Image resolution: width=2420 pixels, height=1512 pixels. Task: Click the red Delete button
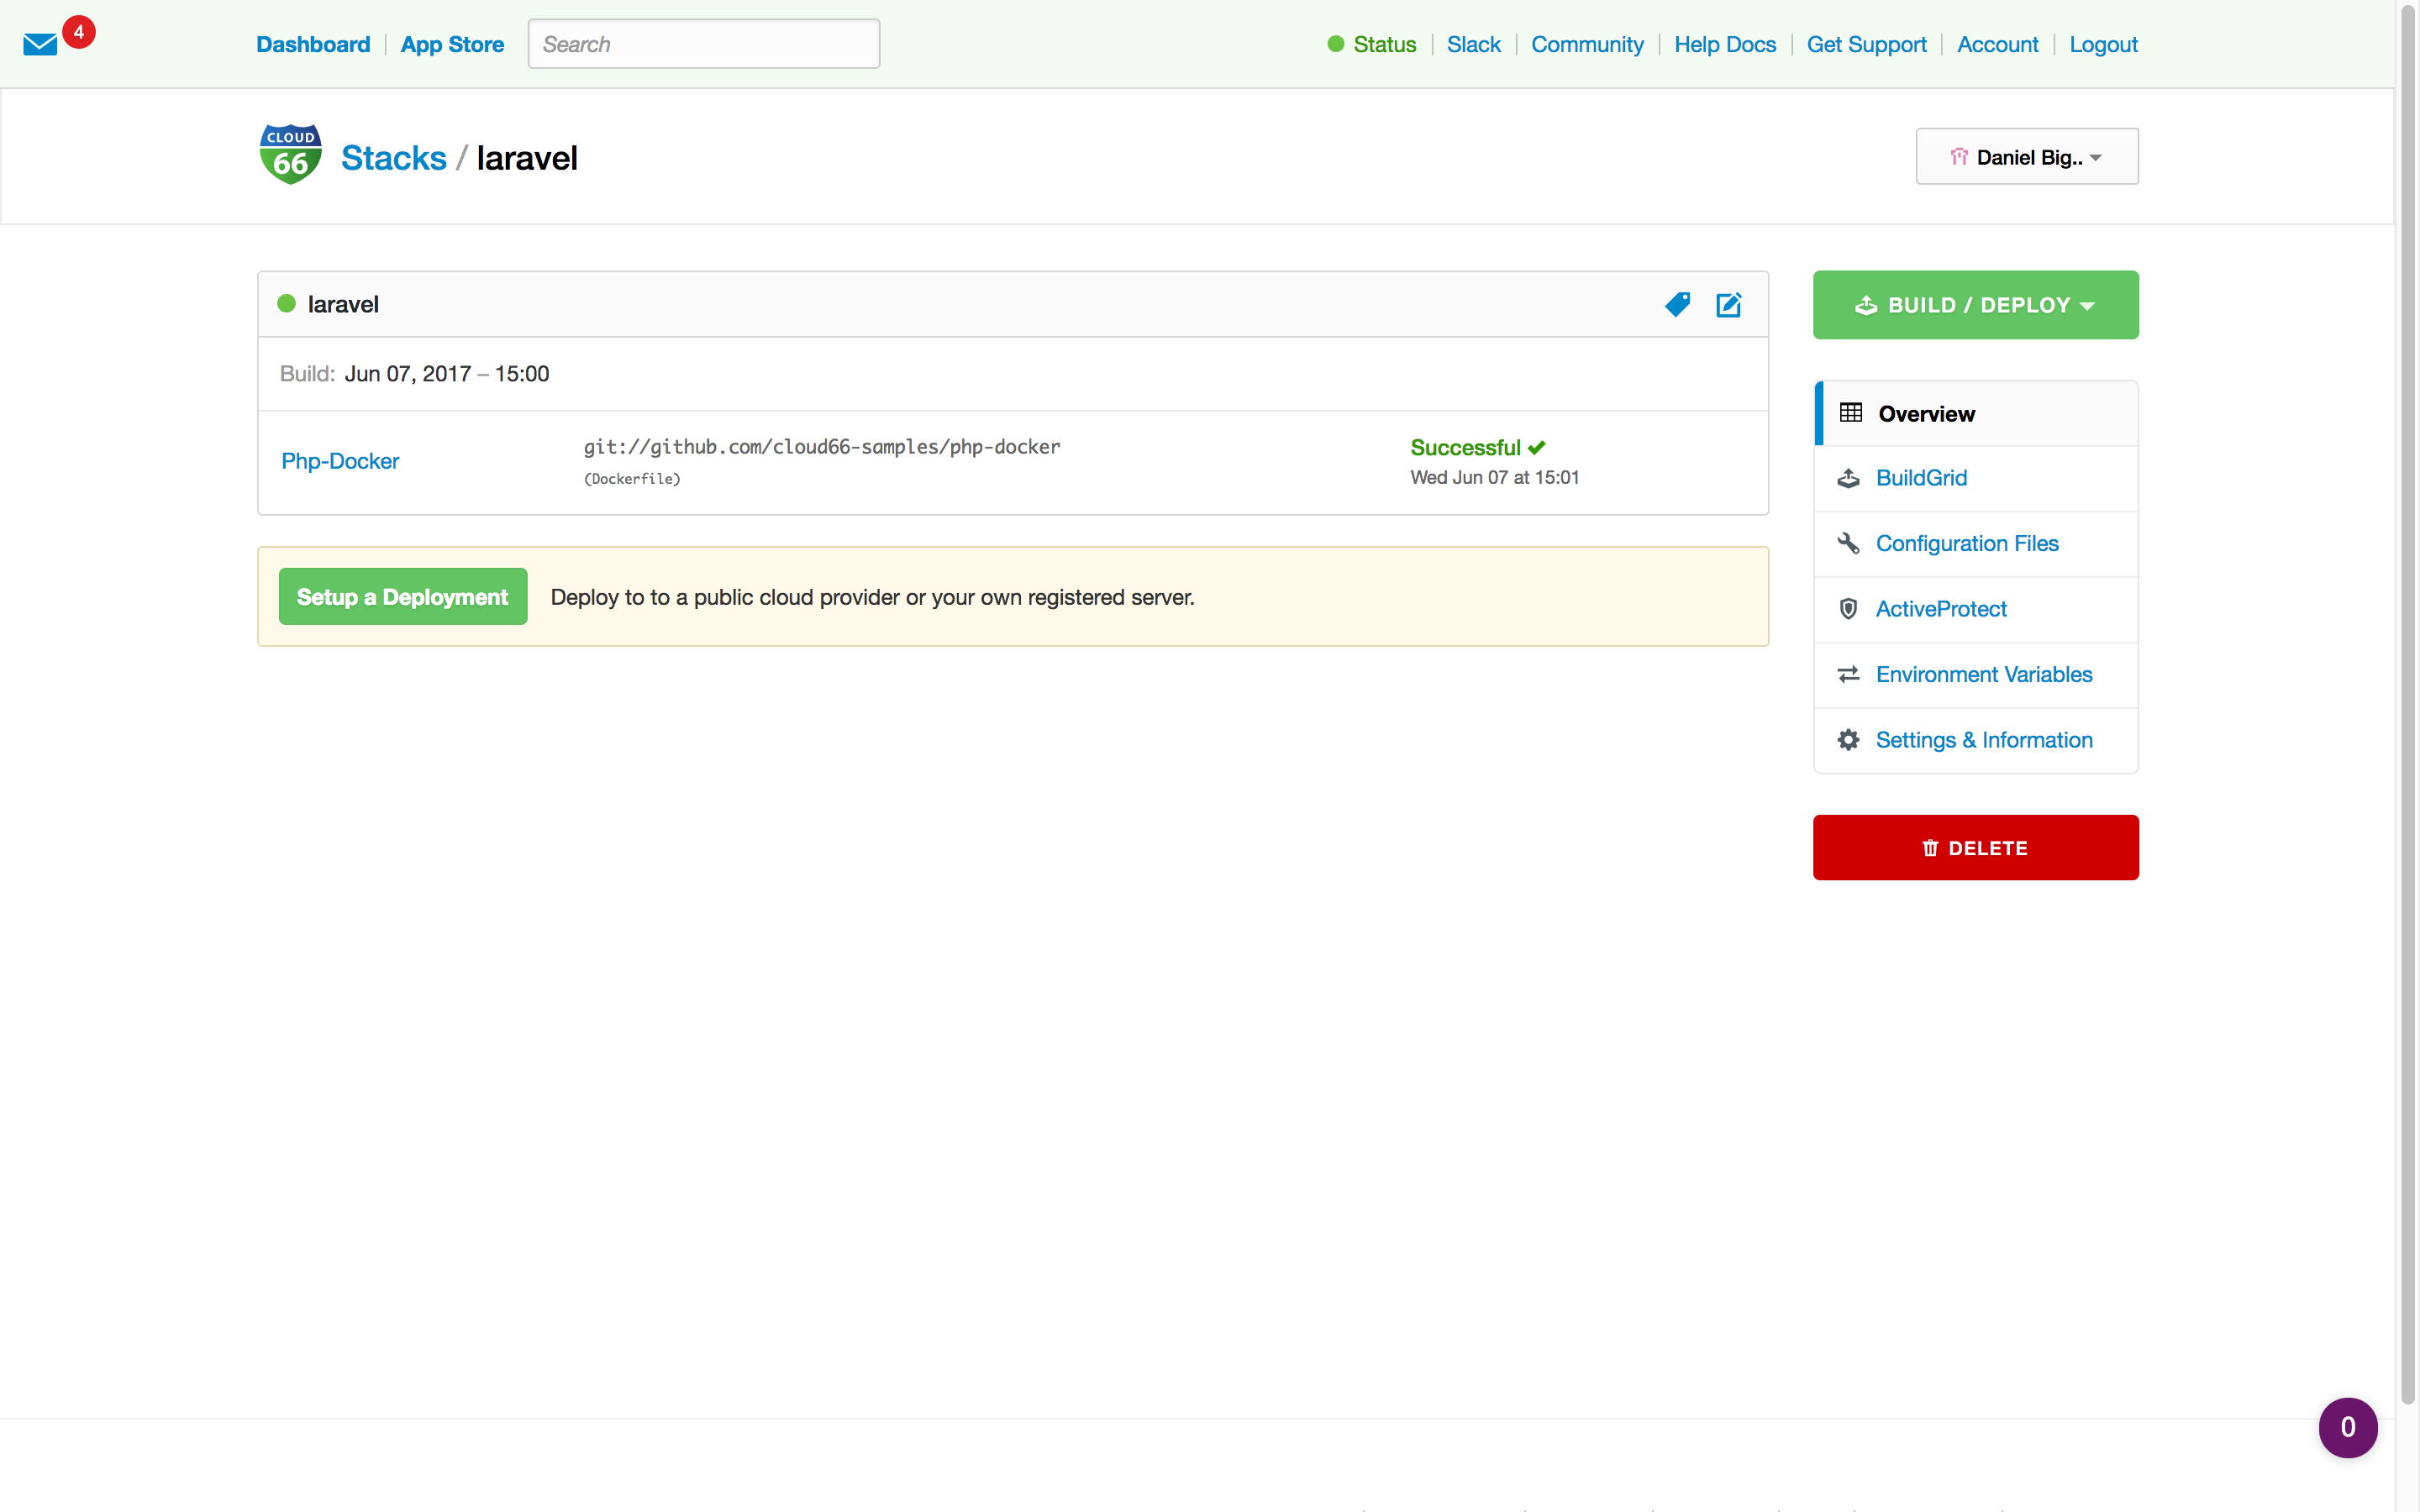[1976, 848]
